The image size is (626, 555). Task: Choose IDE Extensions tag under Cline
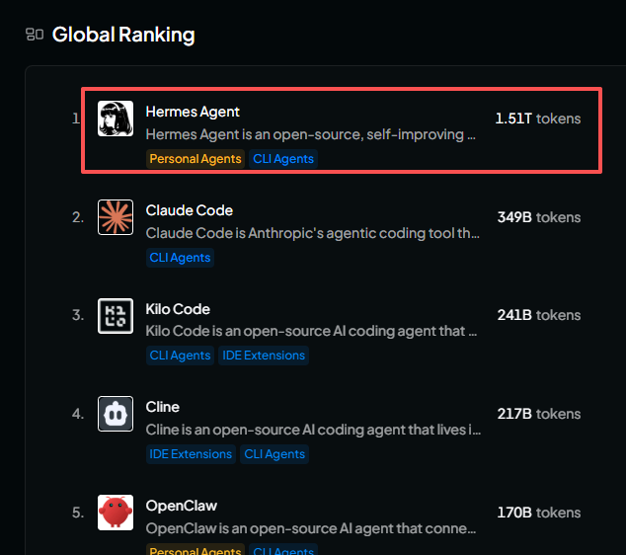click(x=191, y=454)
